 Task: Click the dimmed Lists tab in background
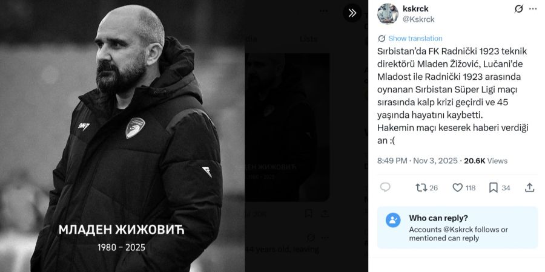click(x=308, y=39)
